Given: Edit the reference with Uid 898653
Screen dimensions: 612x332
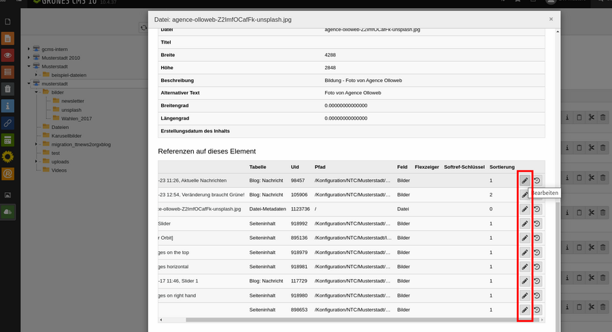Looking at the screenshot, I should (x=525, y=310).
